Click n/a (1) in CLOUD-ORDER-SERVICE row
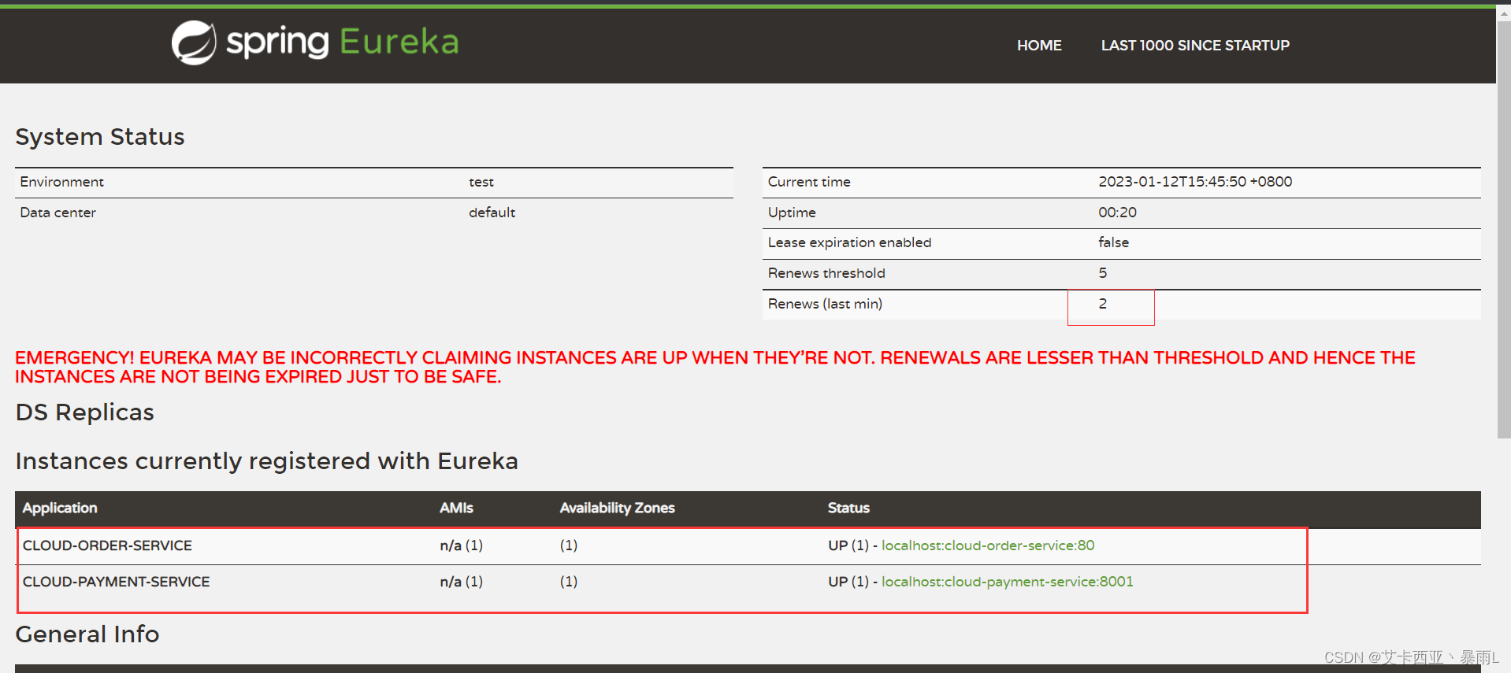1511x673 pixels. point(462,545)
